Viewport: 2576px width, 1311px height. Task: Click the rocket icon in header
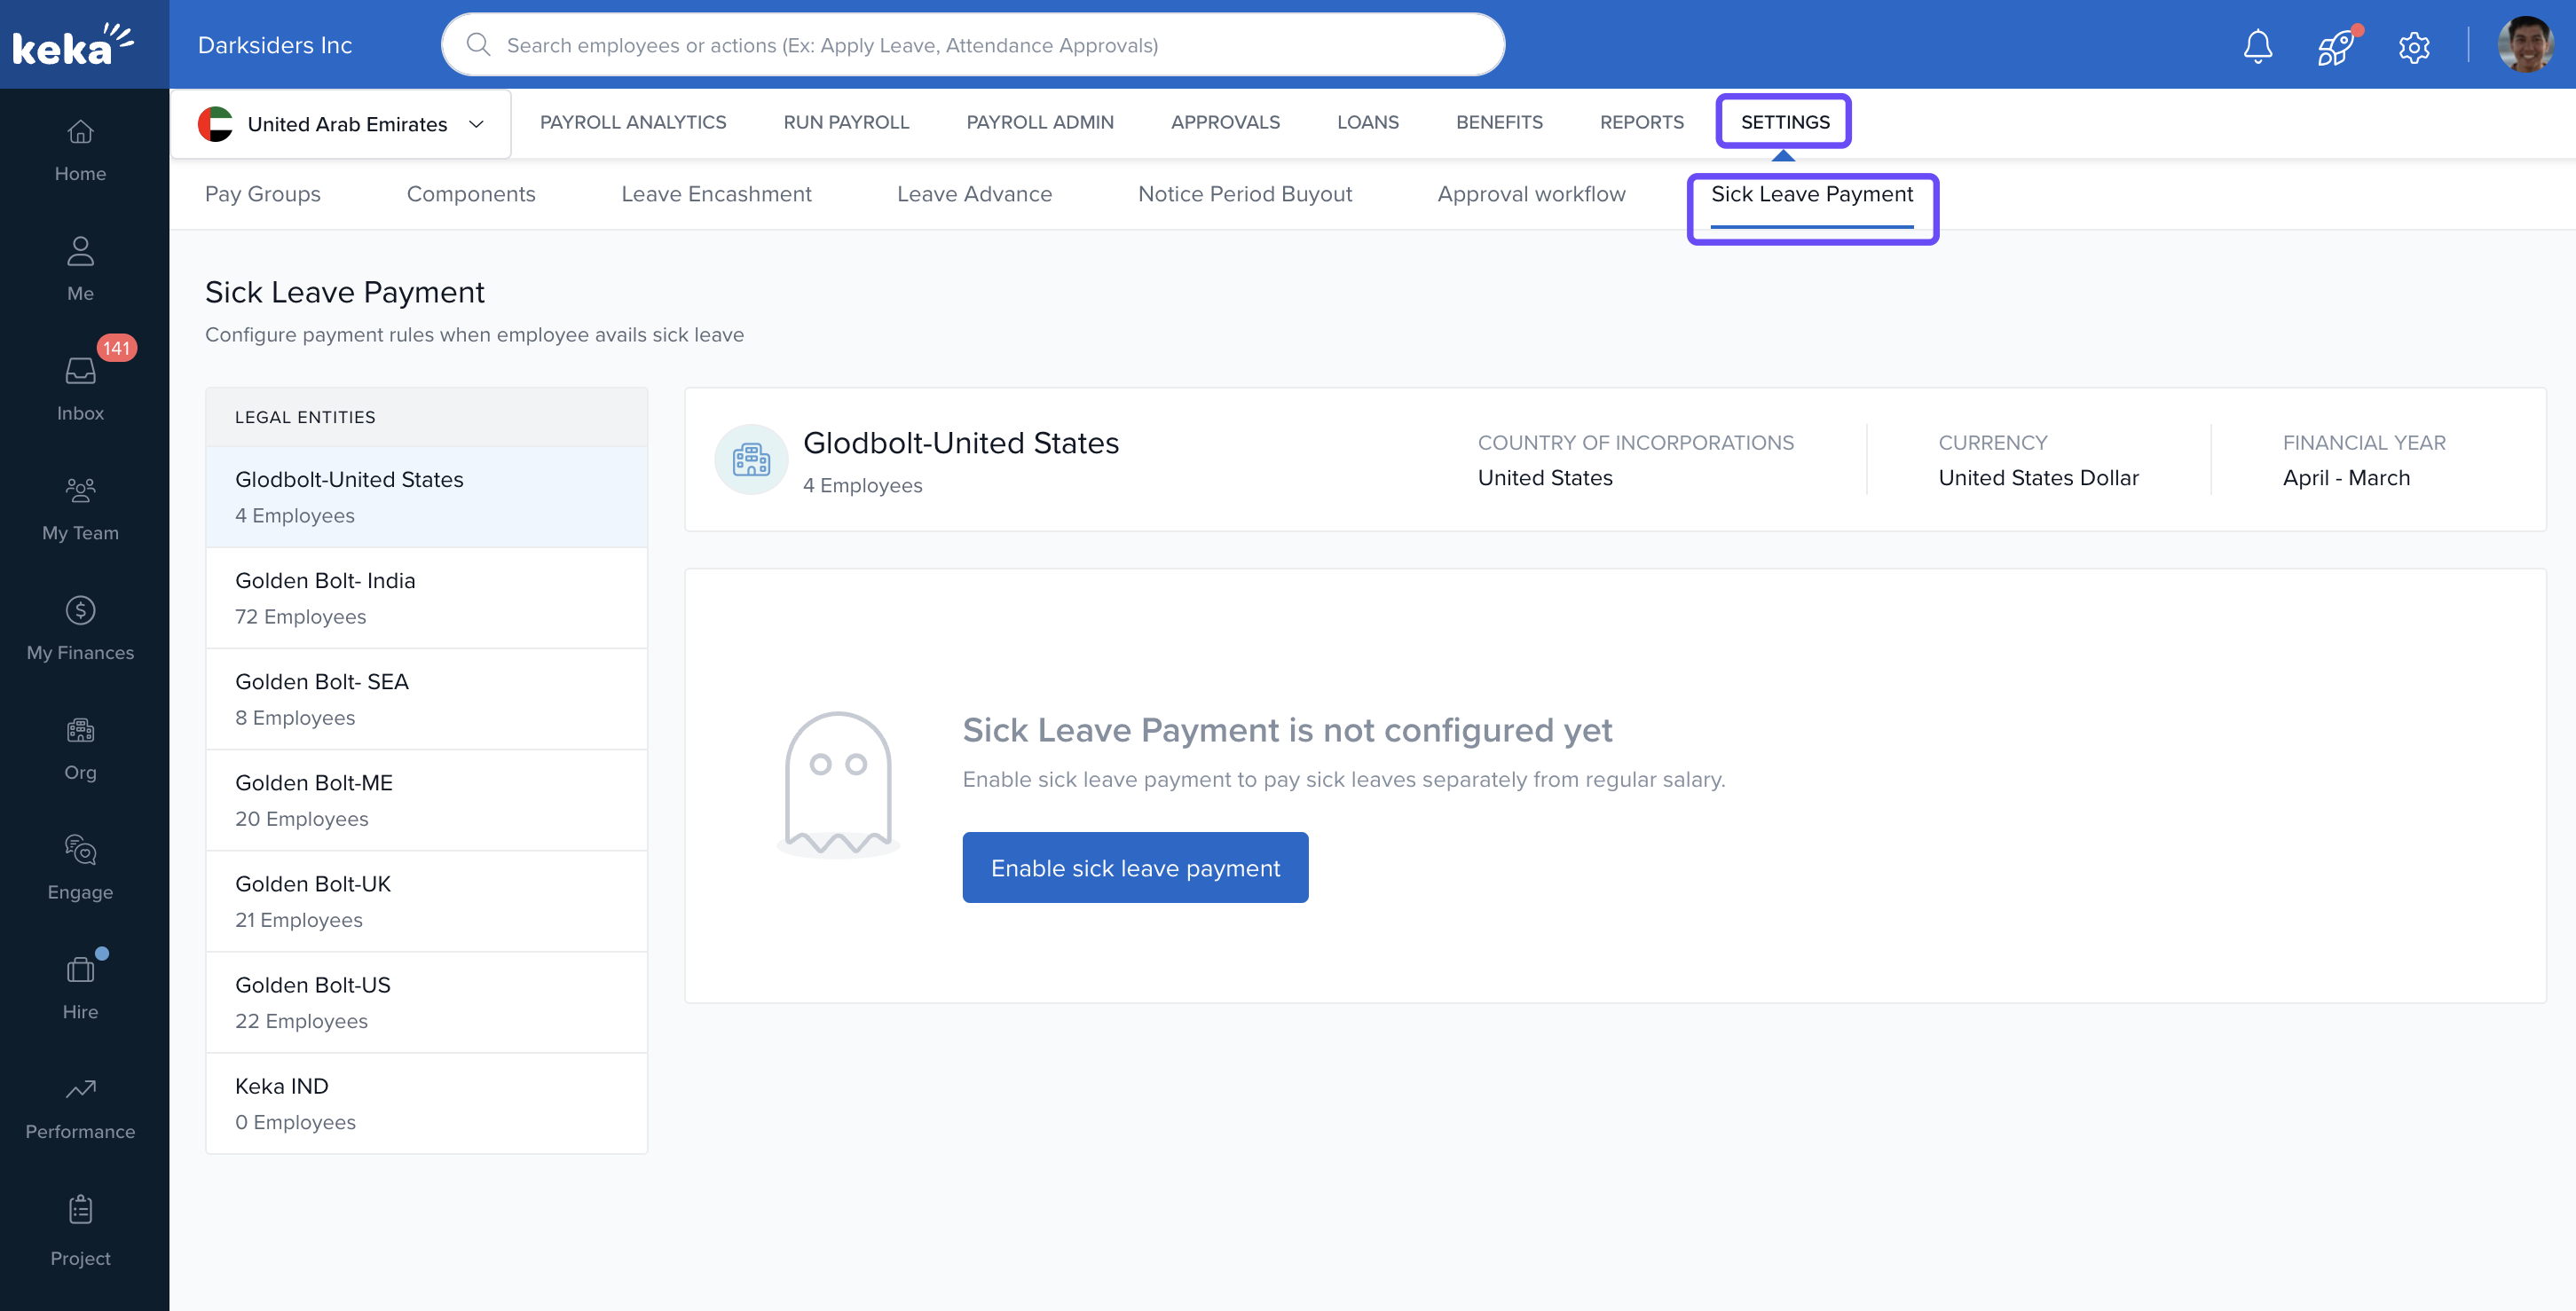point(2334,46)
